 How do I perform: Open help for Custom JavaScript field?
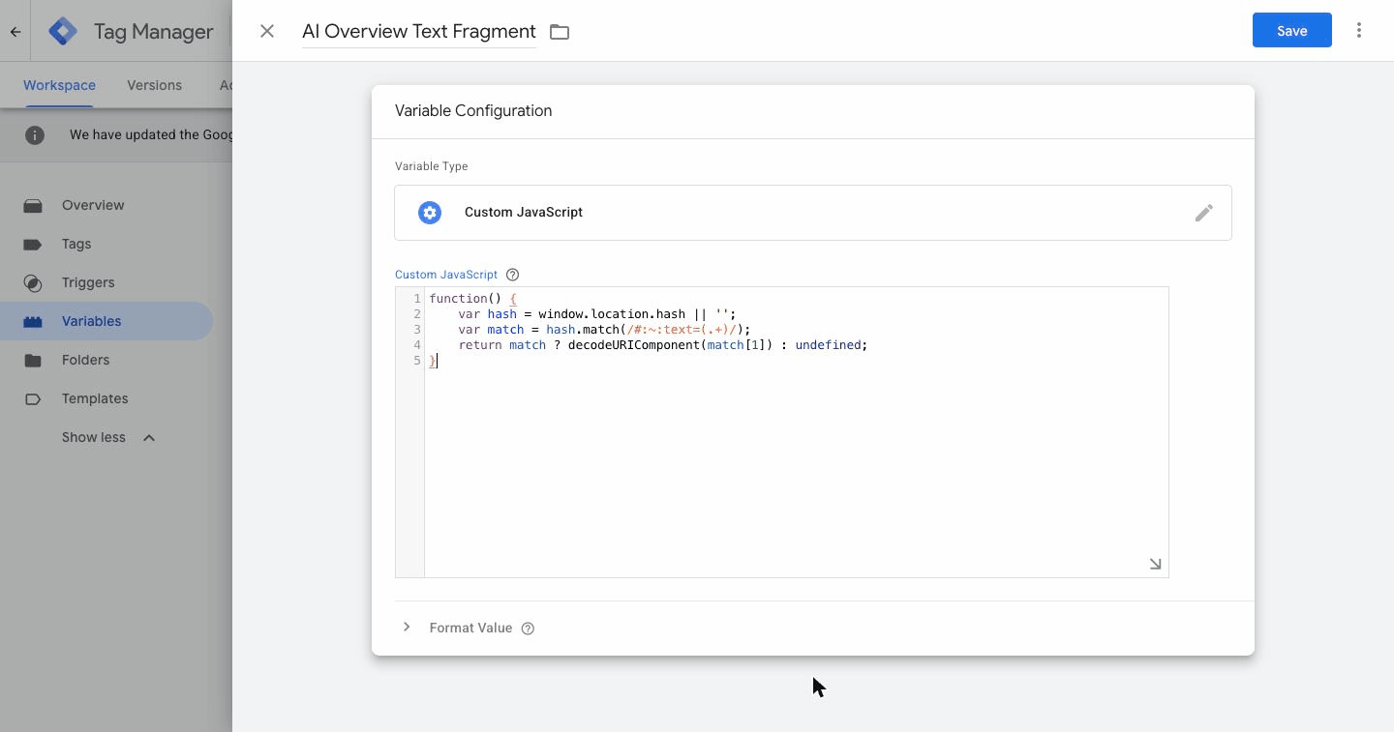pos(513,275)
